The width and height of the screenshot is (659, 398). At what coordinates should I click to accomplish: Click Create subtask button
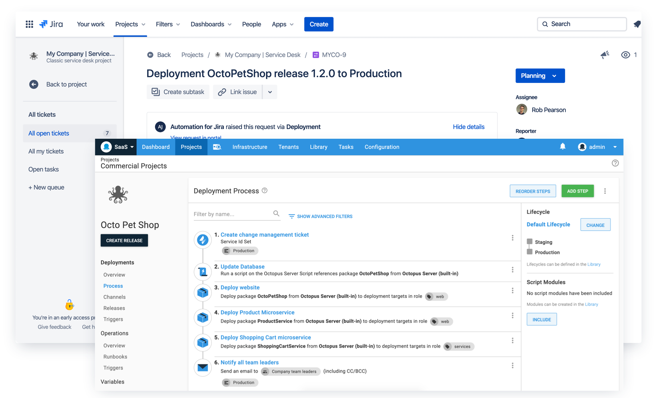pyautogui.click(x=178, y=92)
